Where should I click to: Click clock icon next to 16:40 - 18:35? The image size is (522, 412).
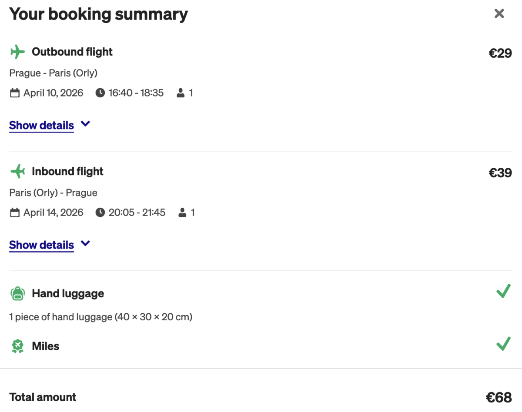(x=100, y=93)
